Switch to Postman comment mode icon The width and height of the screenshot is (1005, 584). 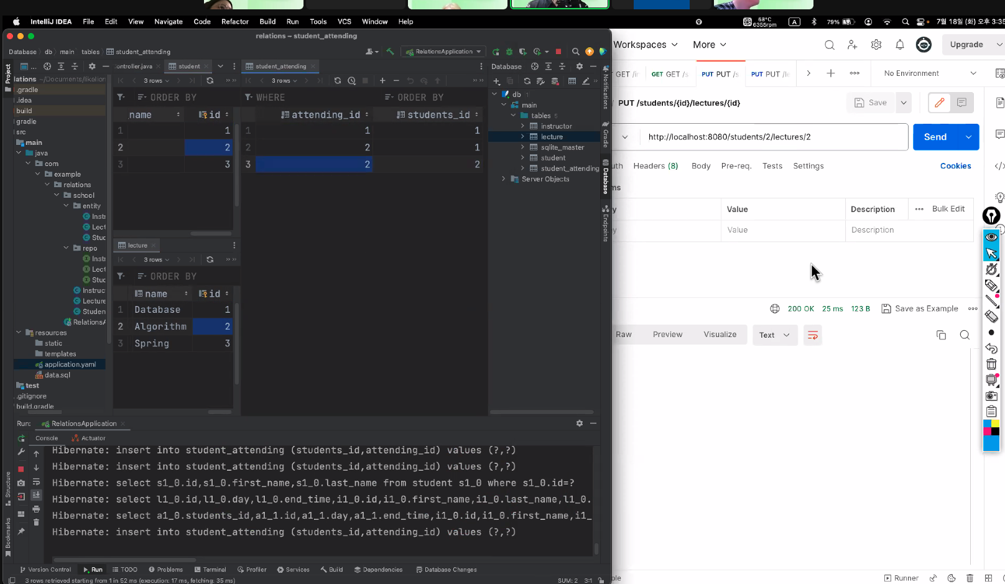(x=961, y=103)
